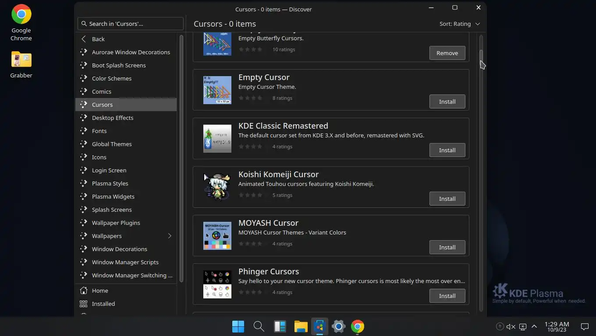Open the system settings gear in taskbar
Screen dimensions: 596x336
[x=339, y=326]
